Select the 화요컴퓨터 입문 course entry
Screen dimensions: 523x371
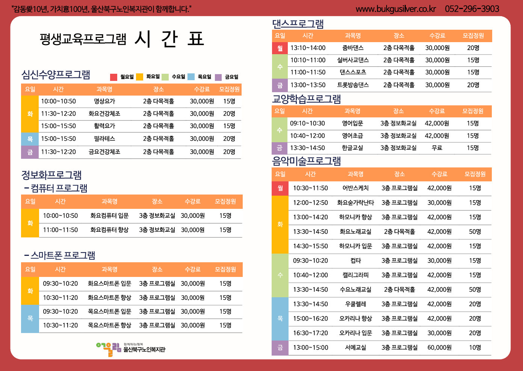pyautogui.click(x=141, y=216)
